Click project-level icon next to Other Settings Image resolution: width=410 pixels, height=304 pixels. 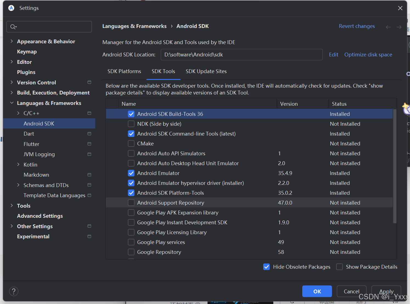[89, 226]
